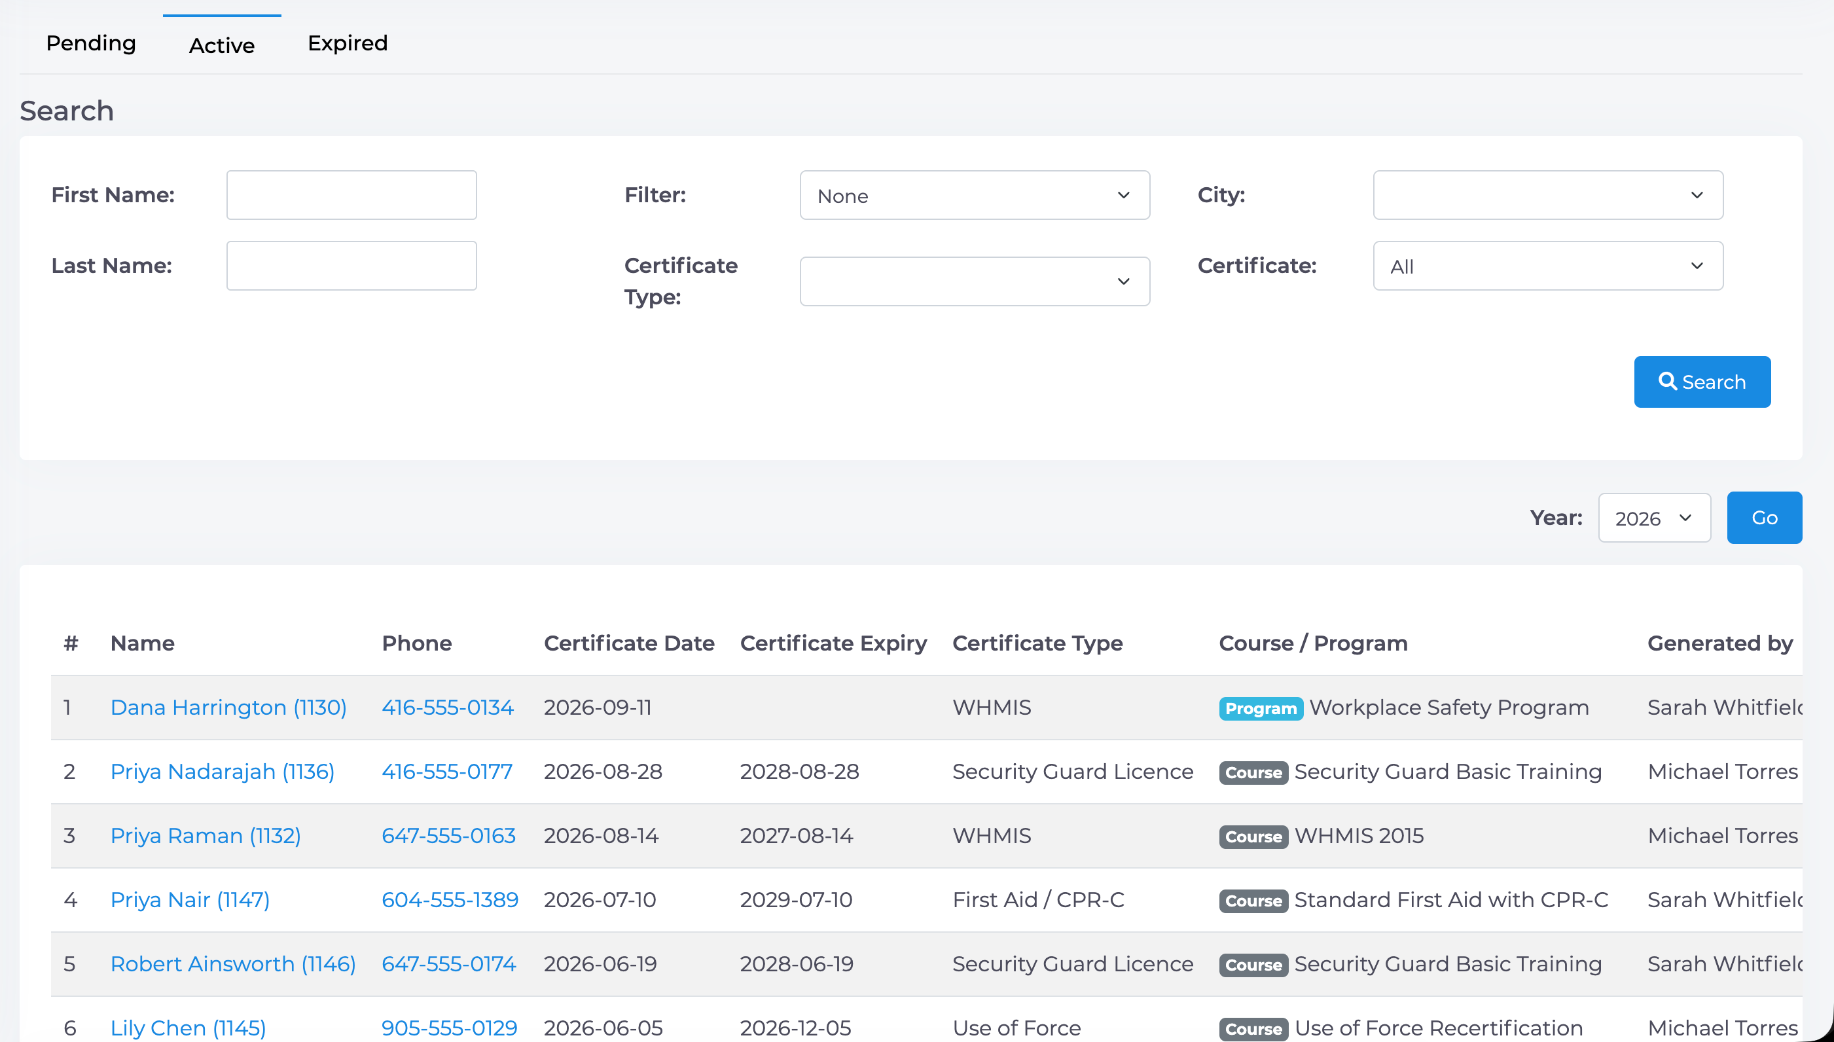Open Dana Harrington (1130) record
Viewport: 1834px width, 1042px height.
click(228, 707)
